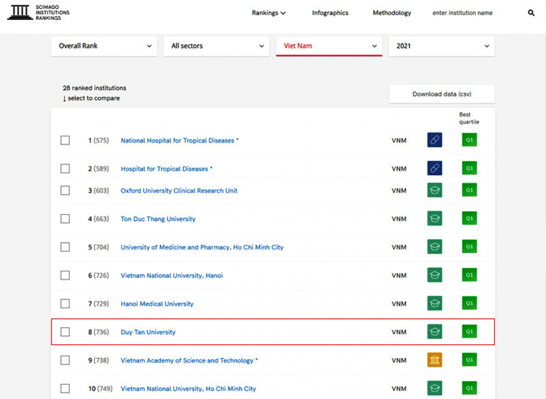The image size is (546, 399).
Task: Tick the checkbox for National Hospital for Tropical Diseases
Action: pyautogui.click(x=65, y=140)
